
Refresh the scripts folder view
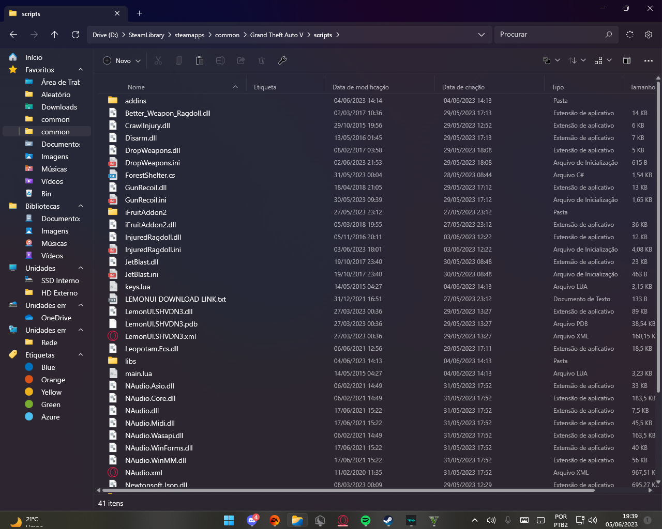(76, 35)
